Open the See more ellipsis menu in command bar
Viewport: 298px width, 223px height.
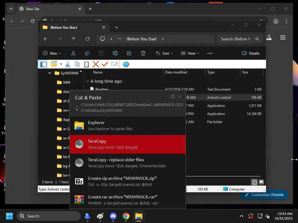(210, 53)
